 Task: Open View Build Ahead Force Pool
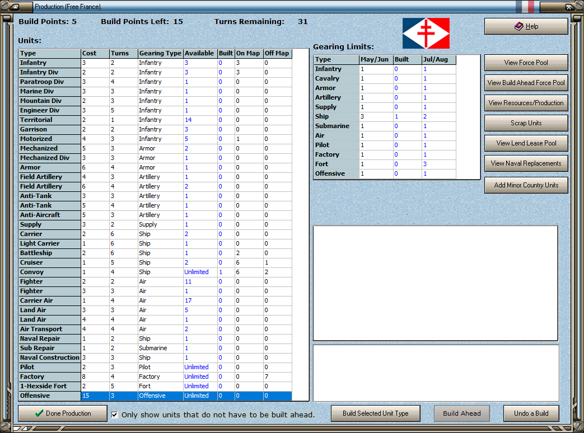(526, 83)
